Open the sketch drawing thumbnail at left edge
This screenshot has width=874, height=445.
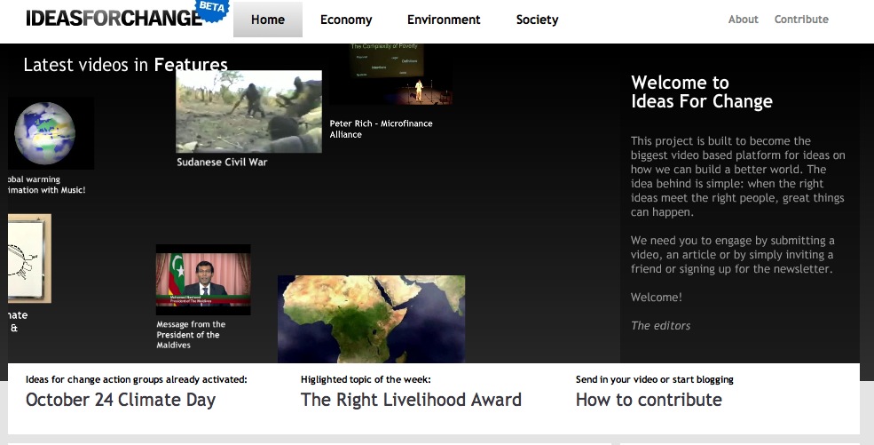(28, 258)
